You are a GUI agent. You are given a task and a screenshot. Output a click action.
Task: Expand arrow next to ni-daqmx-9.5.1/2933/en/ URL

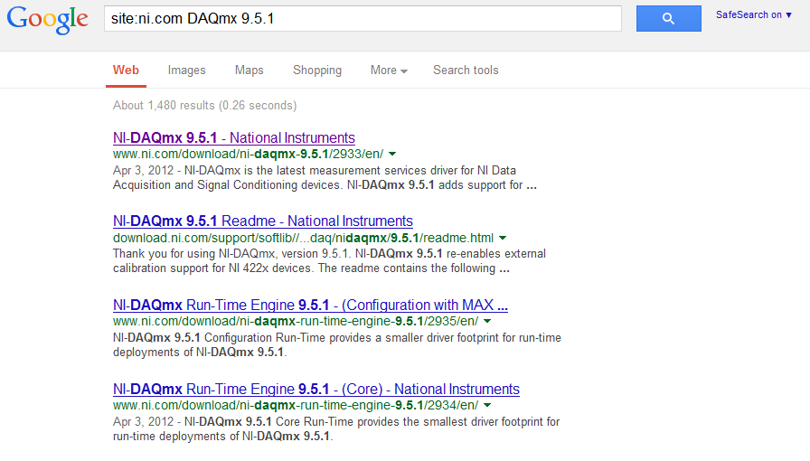pyautogui.click(x=392, y=154)
